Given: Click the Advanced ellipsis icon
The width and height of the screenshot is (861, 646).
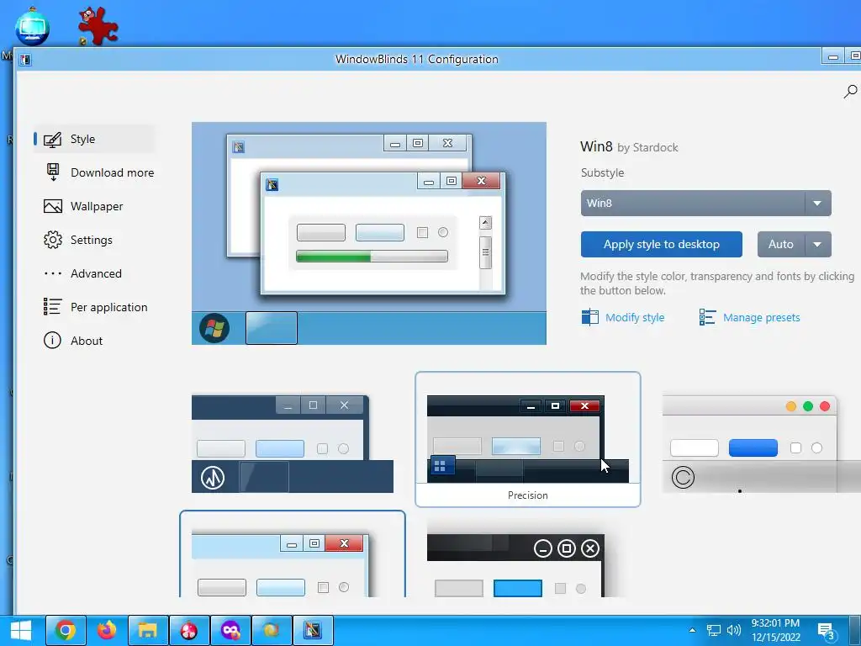Looking at the screenshot, I should [x=53, y=273].
